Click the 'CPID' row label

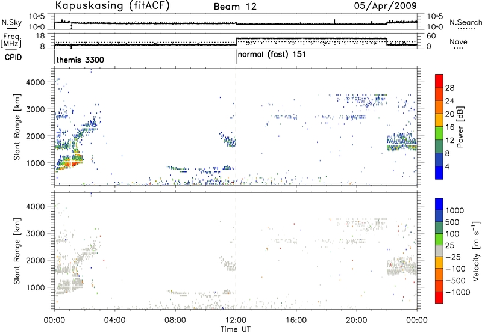click(13, 57)
